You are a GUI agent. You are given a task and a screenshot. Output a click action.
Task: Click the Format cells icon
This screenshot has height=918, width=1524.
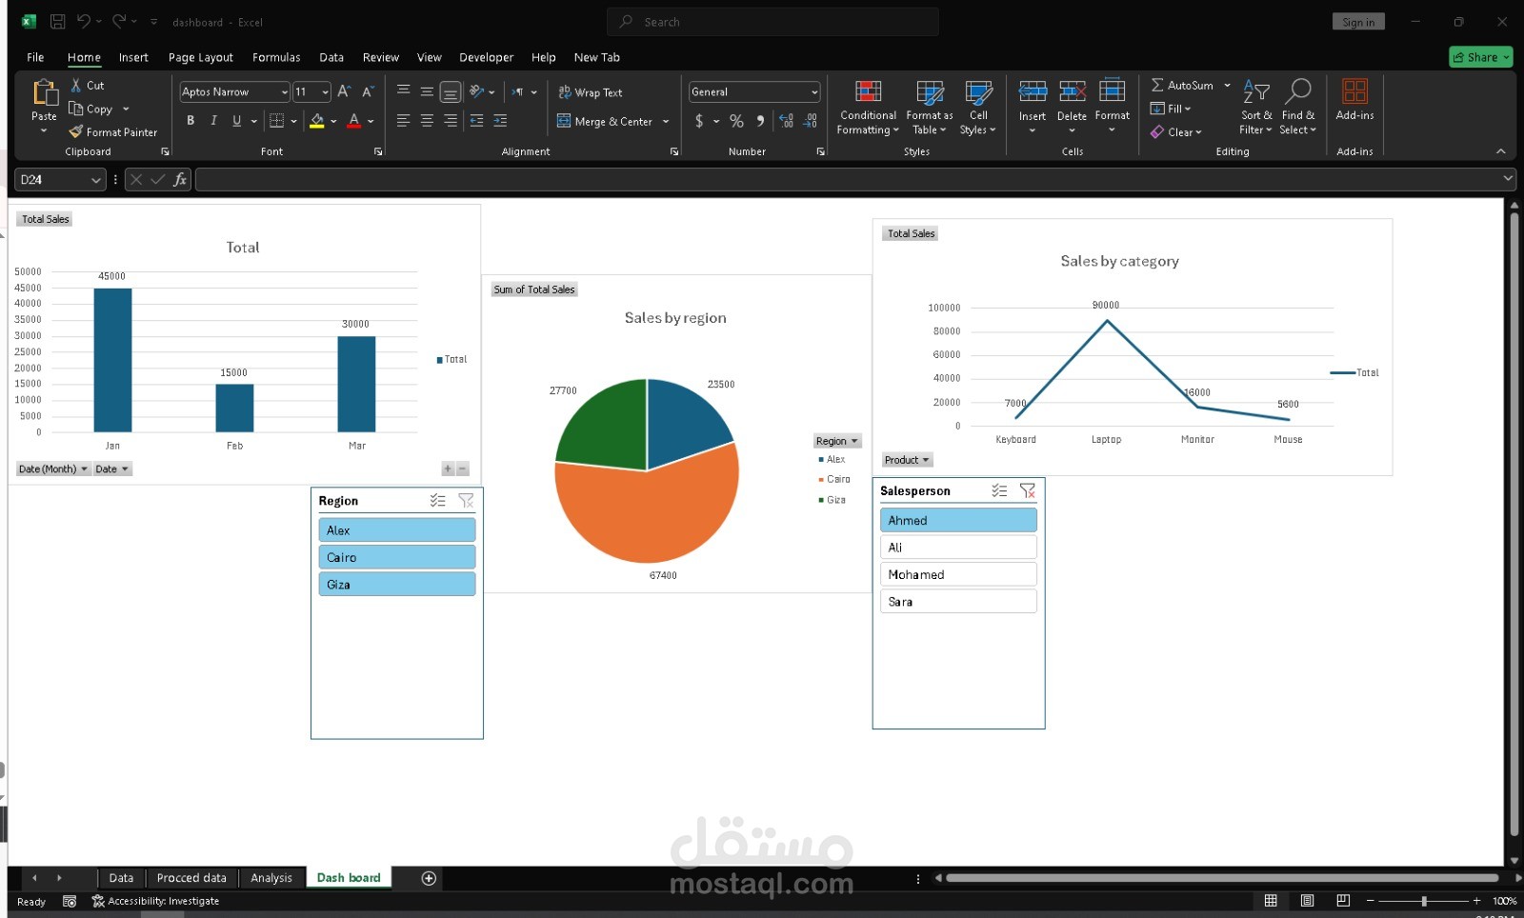coord(1112,91)
